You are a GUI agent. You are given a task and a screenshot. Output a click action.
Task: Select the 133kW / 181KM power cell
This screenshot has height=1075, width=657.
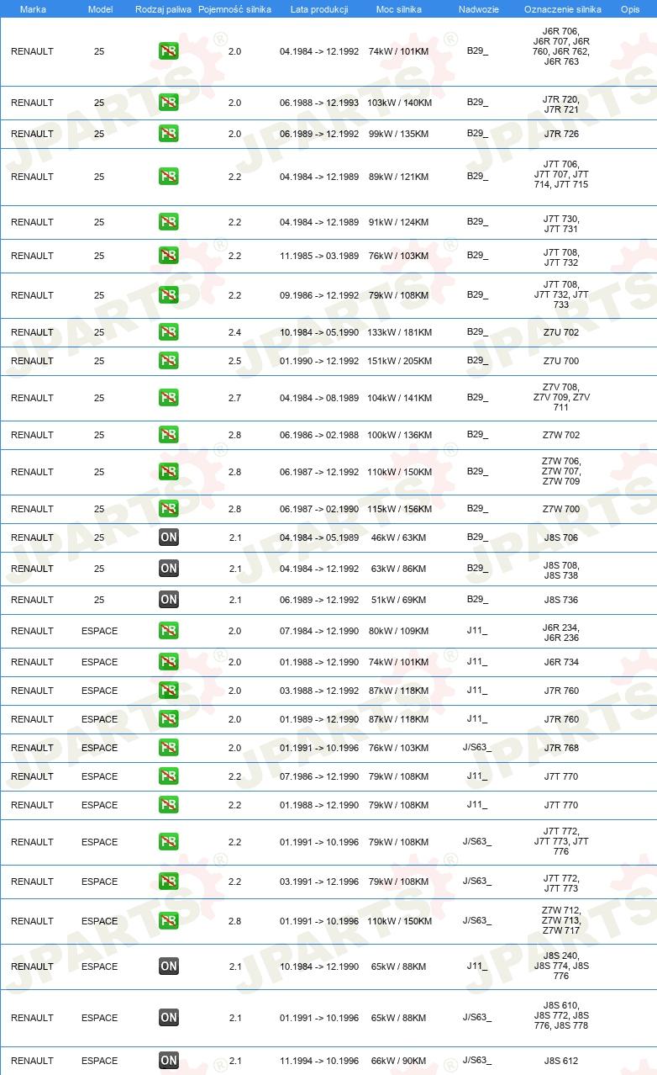[400, 332]
